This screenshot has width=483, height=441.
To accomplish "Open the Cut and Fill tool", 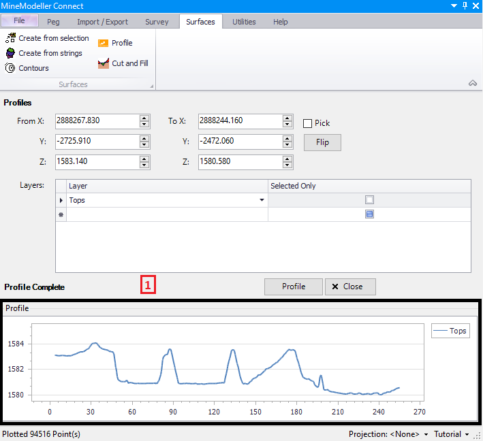I will (x=104, y=63).
